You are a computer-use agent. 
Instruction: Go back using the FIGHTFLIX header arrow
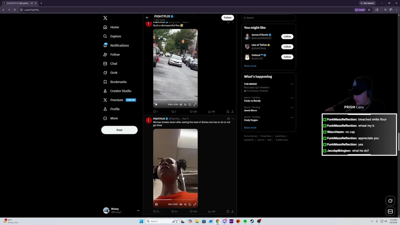[x=147, y=17]
